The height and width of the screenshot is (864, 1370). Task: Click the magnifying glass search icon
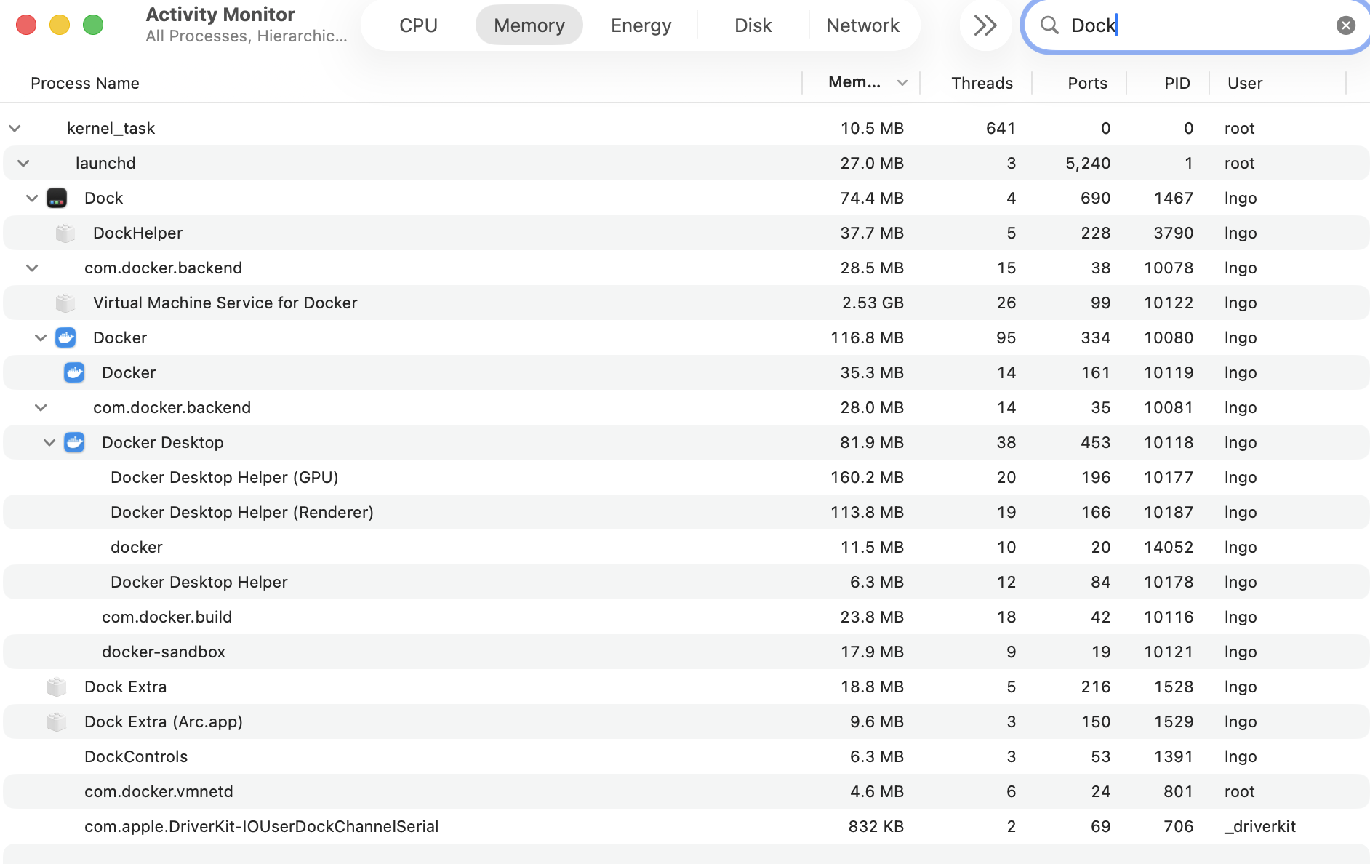(x=1049, y=25)
